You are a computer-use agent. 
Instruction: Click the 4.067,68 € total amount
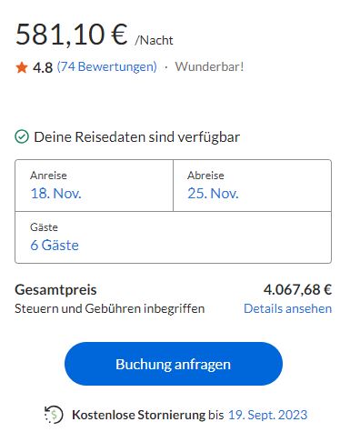[297, 289]
